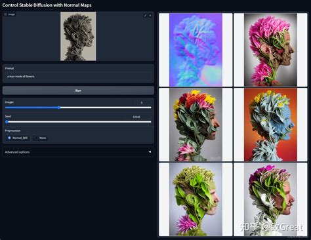Edit the uploaded input image with the pencil icon
This screenshot has height=240, width=311.
click(145, 16)
